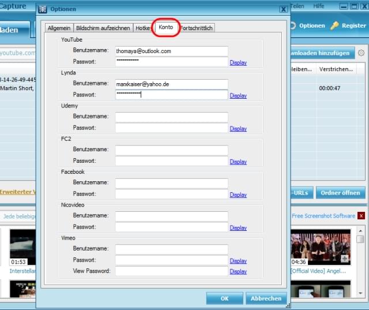The height and width of the screenshot is (310, 369).
Task: Open the Hotkey tab
Action: (142, 28)
